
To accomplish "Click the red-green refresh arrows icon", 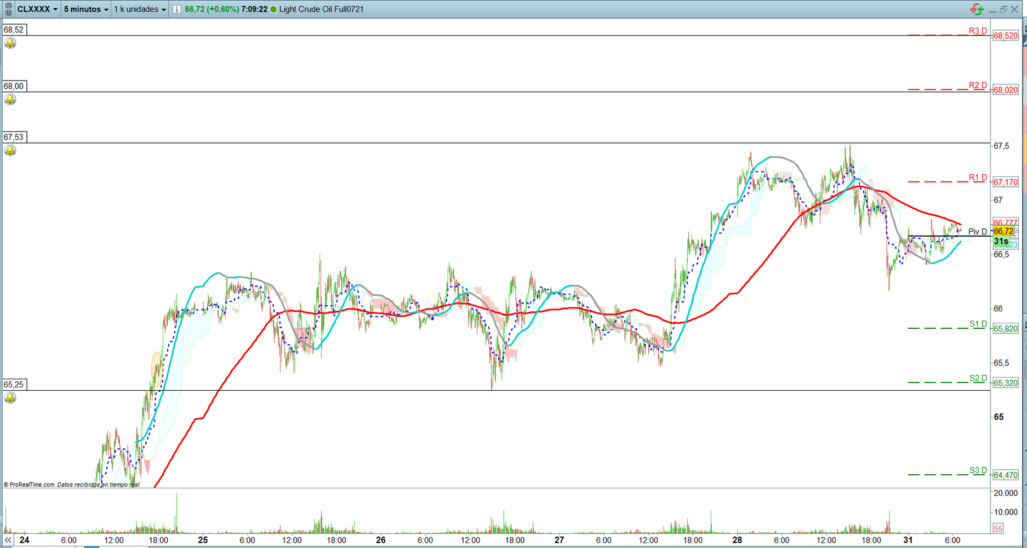I will pyautogui.click(x=977, y=9).
